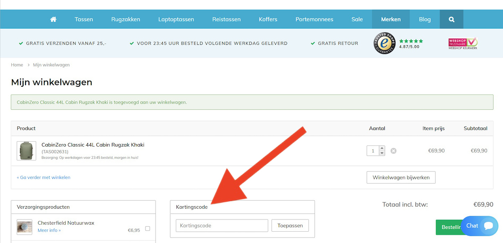The image size is (503, 243).
Task: Click 'Gratis retour' text
Action: click(338, 43)
